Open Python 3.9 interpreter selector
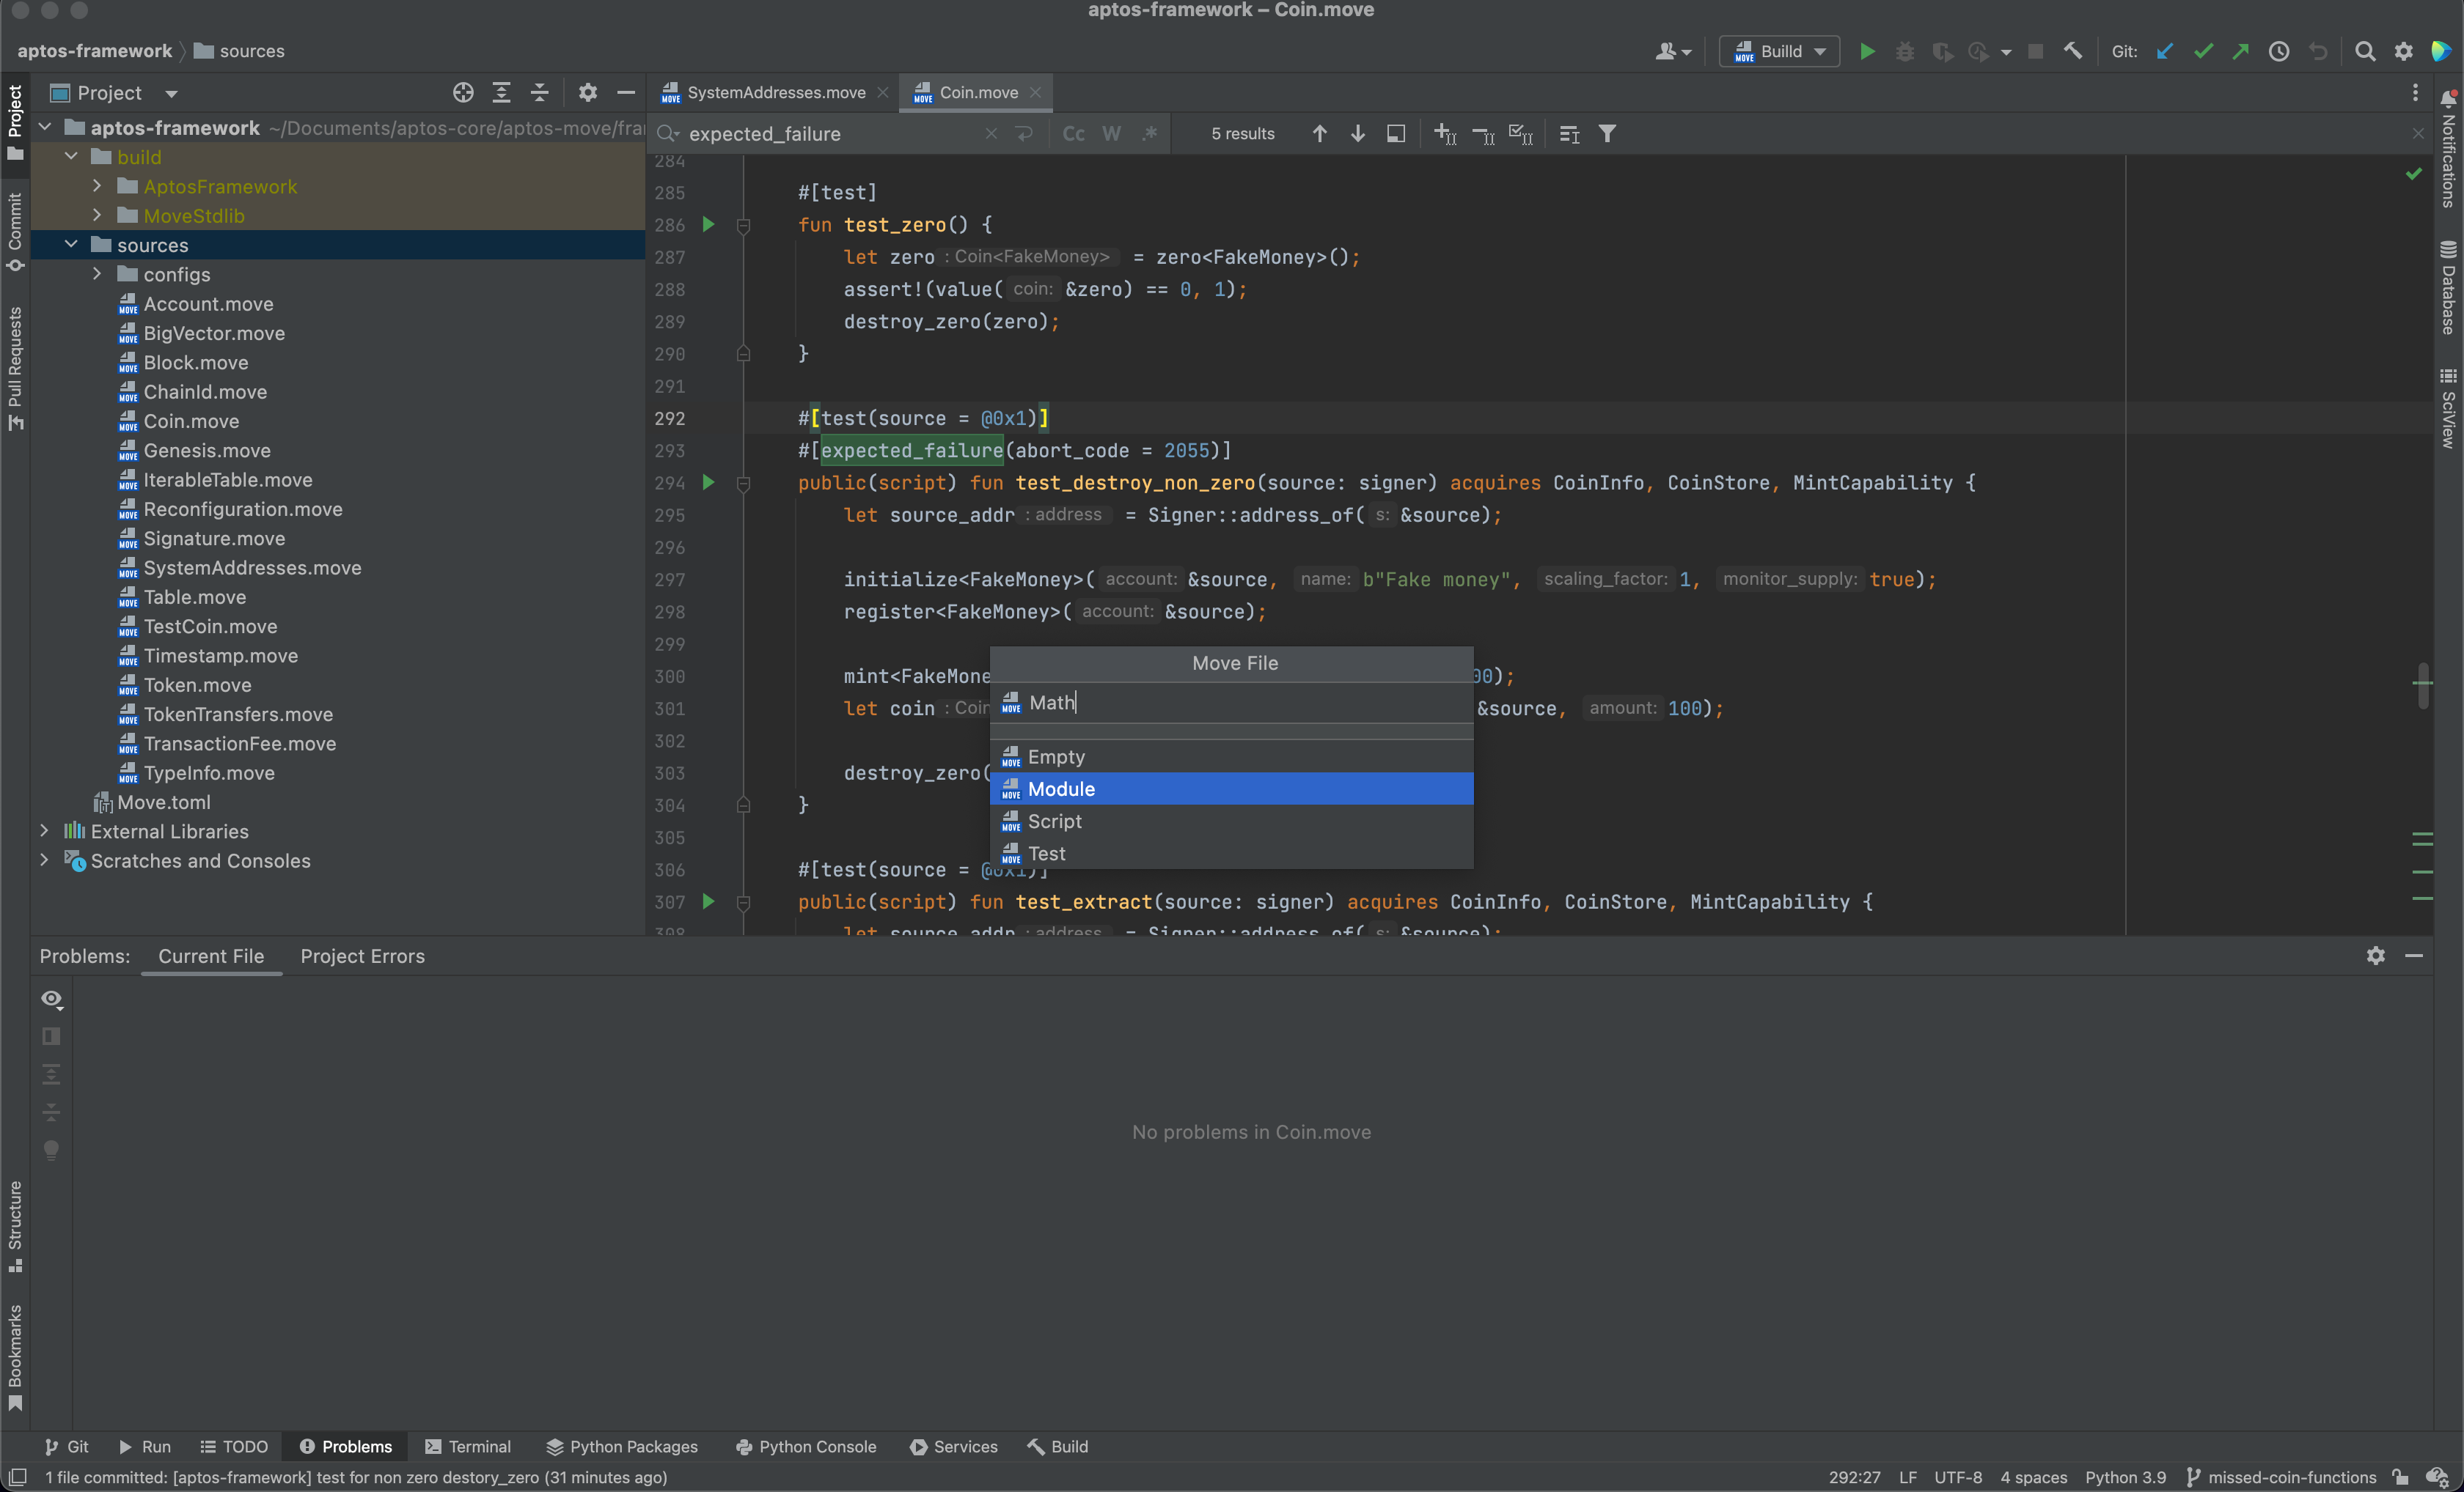Screen dimensions: 2464x1492 click(2125, 1477)
